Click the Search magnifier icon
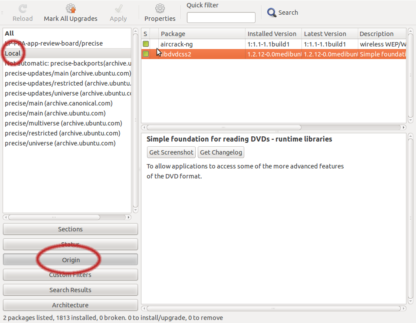416x323 pixels. click(x=272, y=13)
